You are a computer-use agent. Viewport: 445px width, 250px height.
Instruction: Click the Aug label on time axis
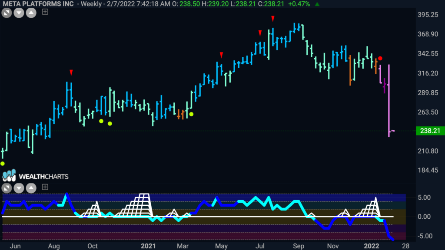pyautogui.click(x=54, y=246)
